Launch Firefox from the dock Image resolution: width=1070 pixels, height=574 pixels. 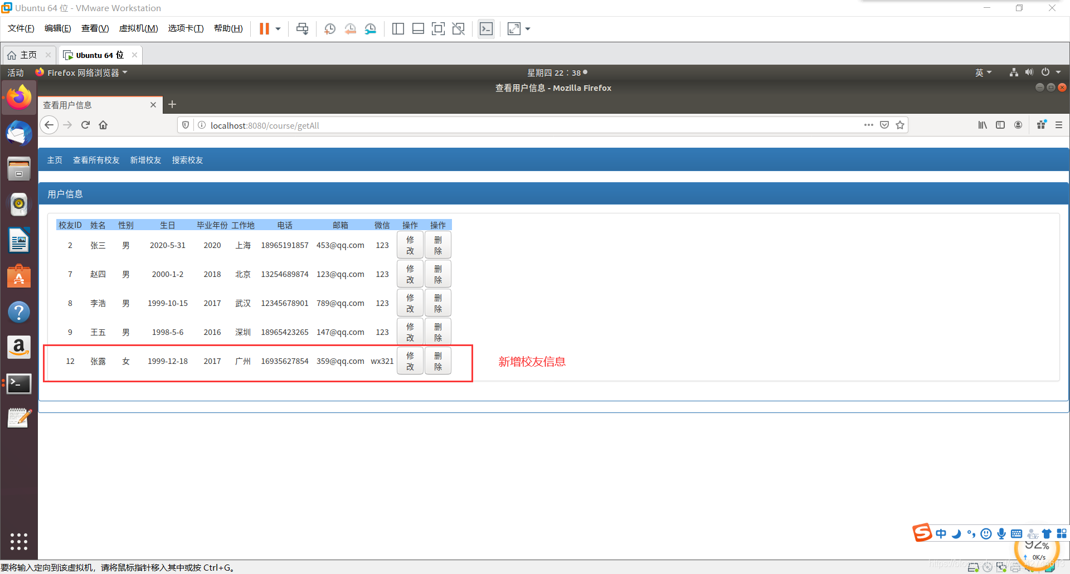tap(19, 98)
